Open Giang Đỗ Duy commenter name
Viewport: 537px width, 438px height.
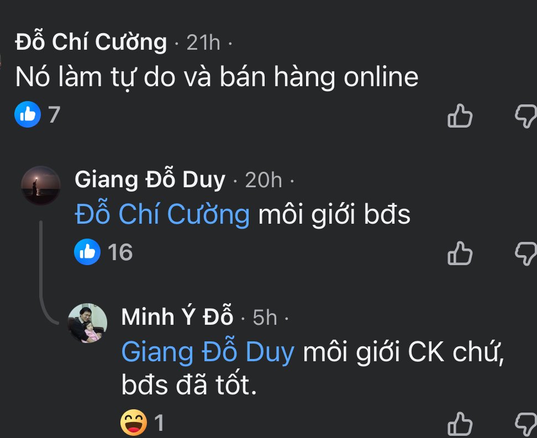pos(150,179)
